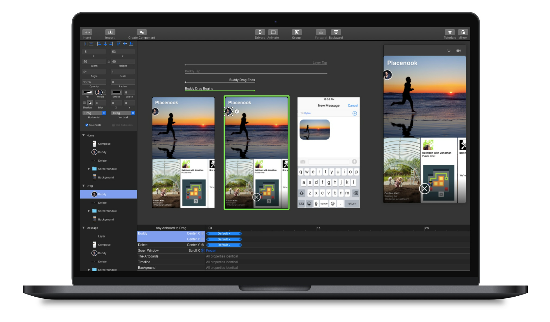Toggle the width-height aspect lock
The height and width of the screenshot is (322, 550).
tap(108, 62)
